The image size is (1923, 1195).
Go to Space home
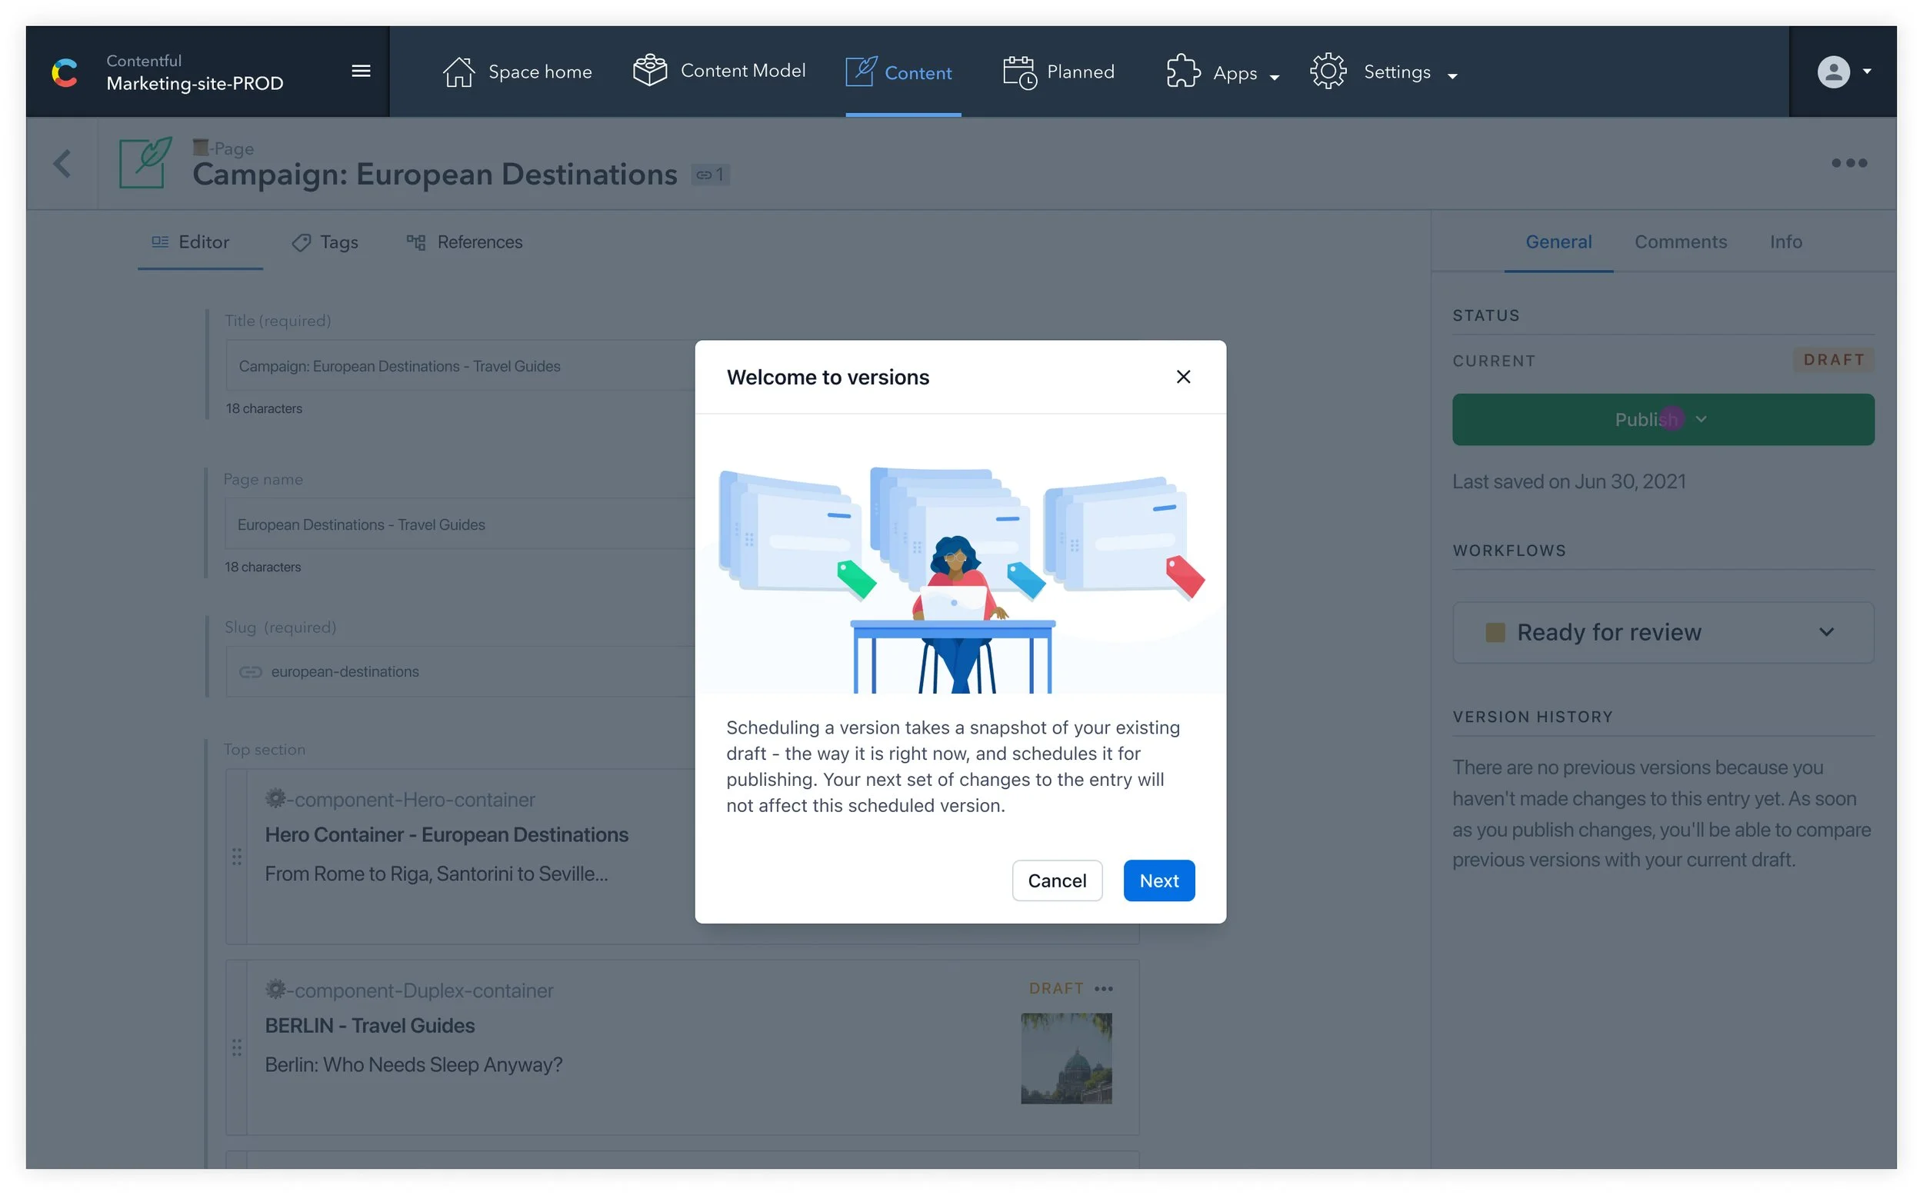517,72
